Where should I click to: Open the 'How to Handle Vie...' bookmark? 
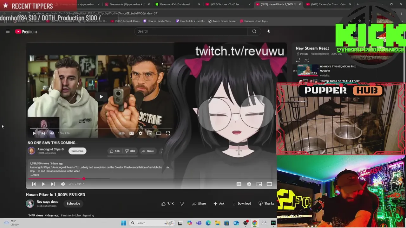(157, 21)
